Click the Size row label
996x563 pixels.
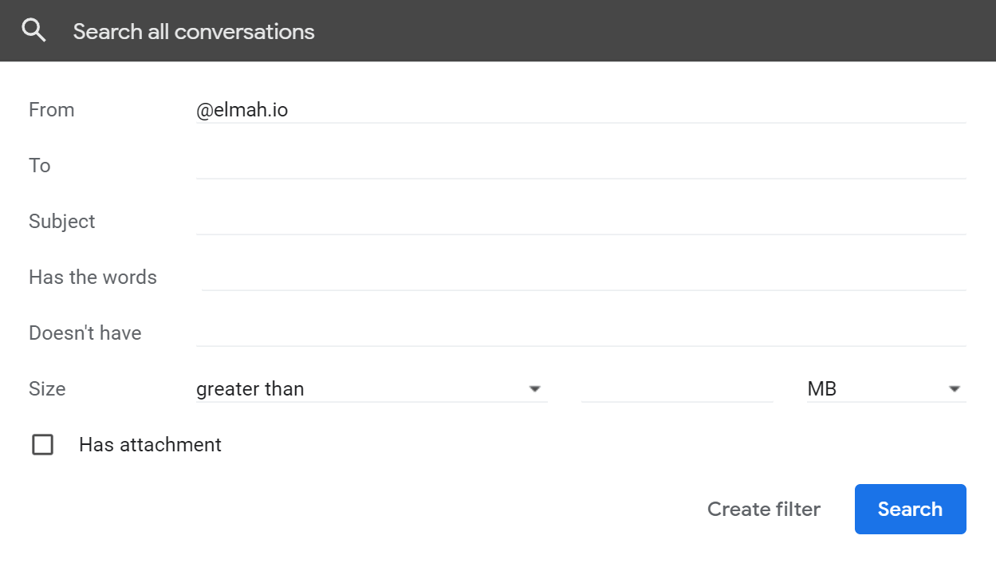tap(47, 388)
